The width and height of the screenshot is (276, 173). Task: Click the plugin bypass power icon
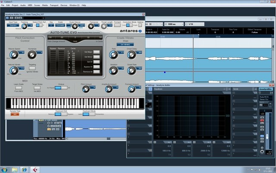point(7,18)
